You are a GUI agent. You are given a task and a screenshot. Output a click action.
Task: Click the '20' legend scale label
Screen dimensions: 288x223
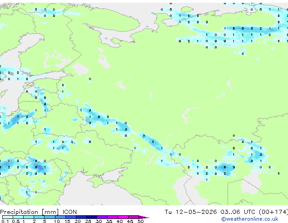click(78, 221)
